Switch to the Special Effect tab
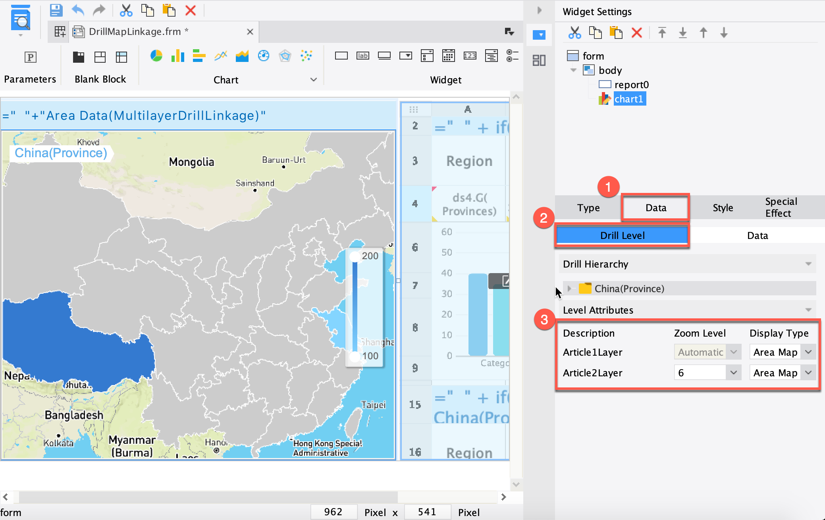825x520 pixels. 780,207
